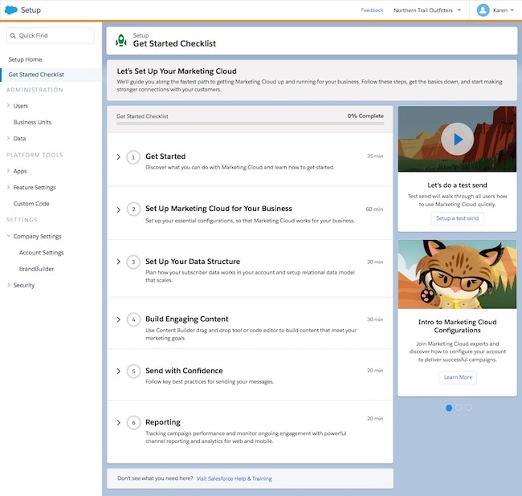The height and width of the screenshot is (496, 522).
Task: Click the step 1 circle icon
Action: pyautogui.click(x=133, y=157)
